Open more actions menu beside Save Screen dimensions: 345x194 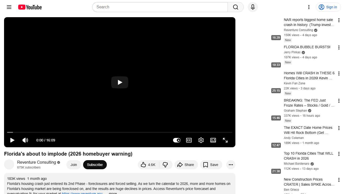[x=231, y=165]
